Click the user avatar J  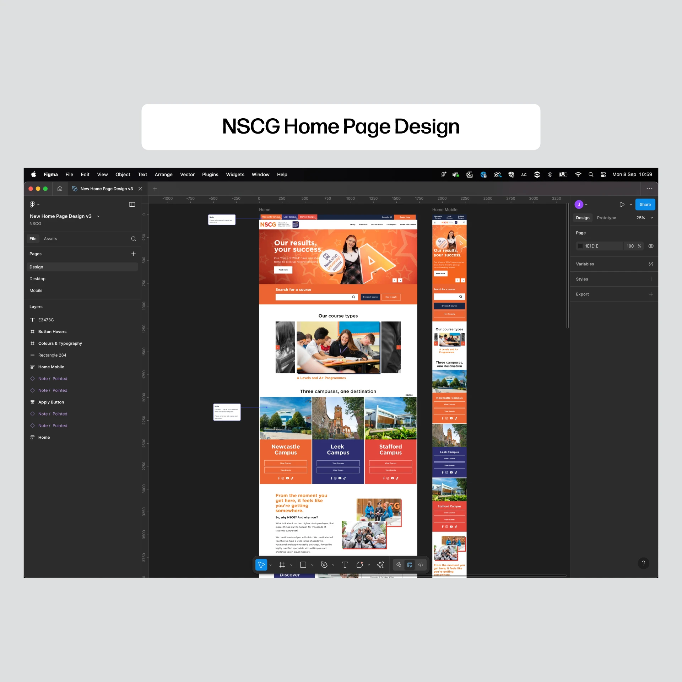(579, 205)
